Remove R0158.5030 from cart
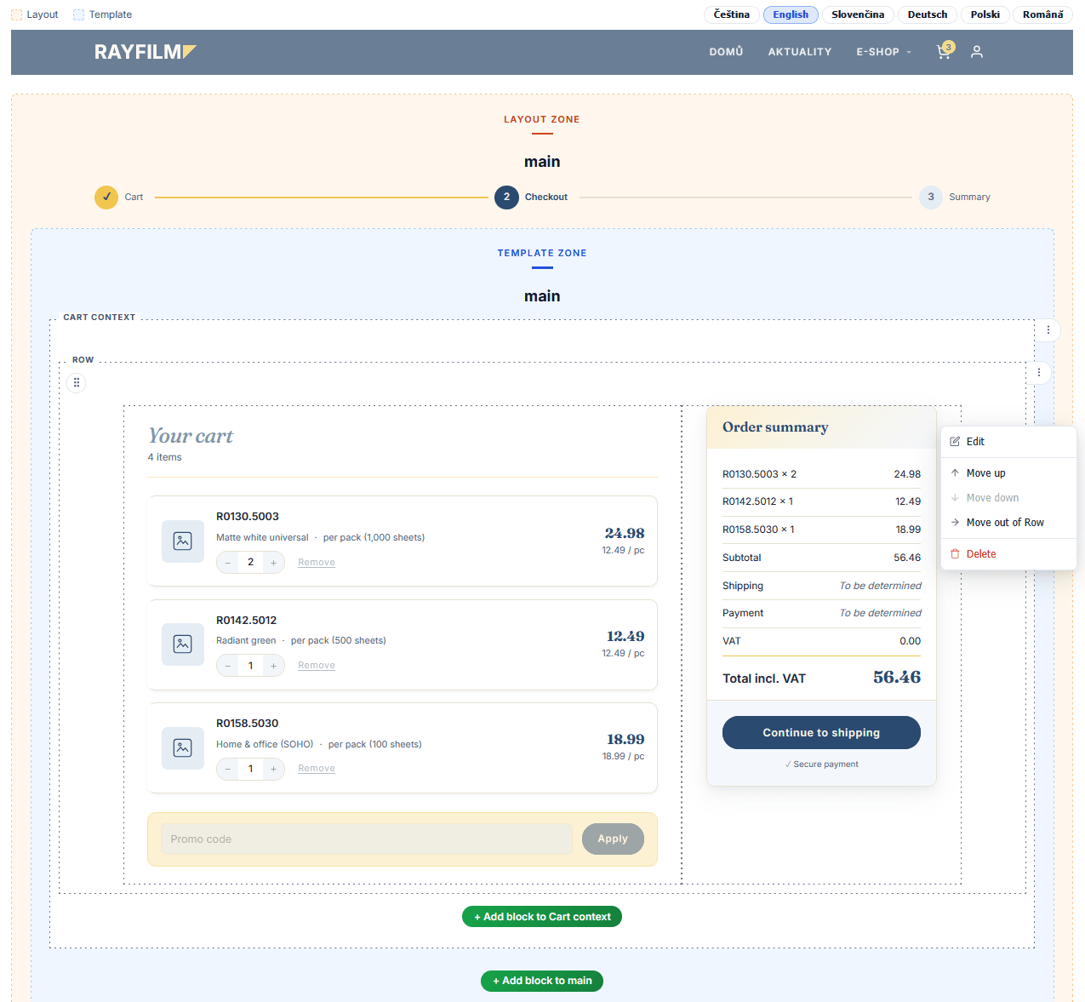 pyautogui.click(x=317, y=769)
